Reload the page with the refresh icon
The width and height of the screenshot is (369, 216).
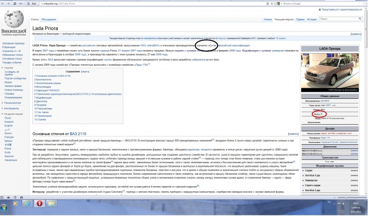15,4
